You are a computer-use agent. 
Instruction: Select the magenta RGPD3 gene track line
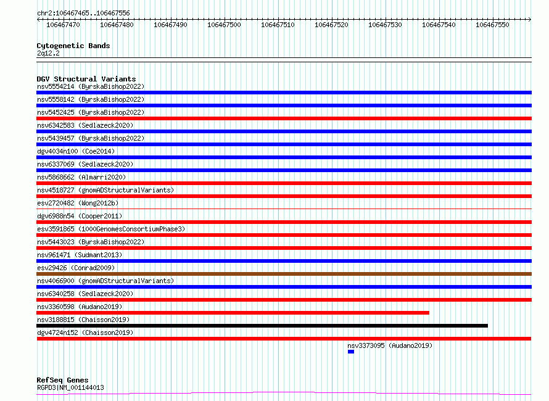coord(284,394)
